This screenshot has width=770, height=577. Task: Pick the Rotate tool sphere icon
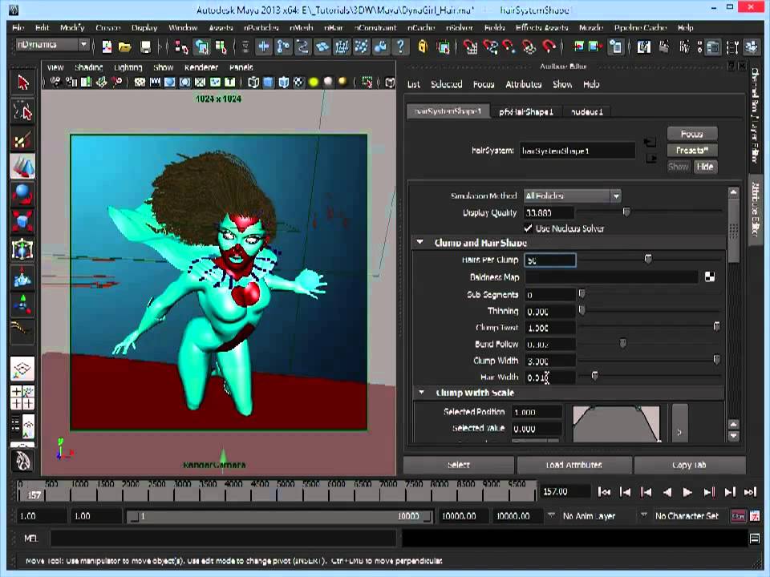pyautogui.click(x=22, y=194)
